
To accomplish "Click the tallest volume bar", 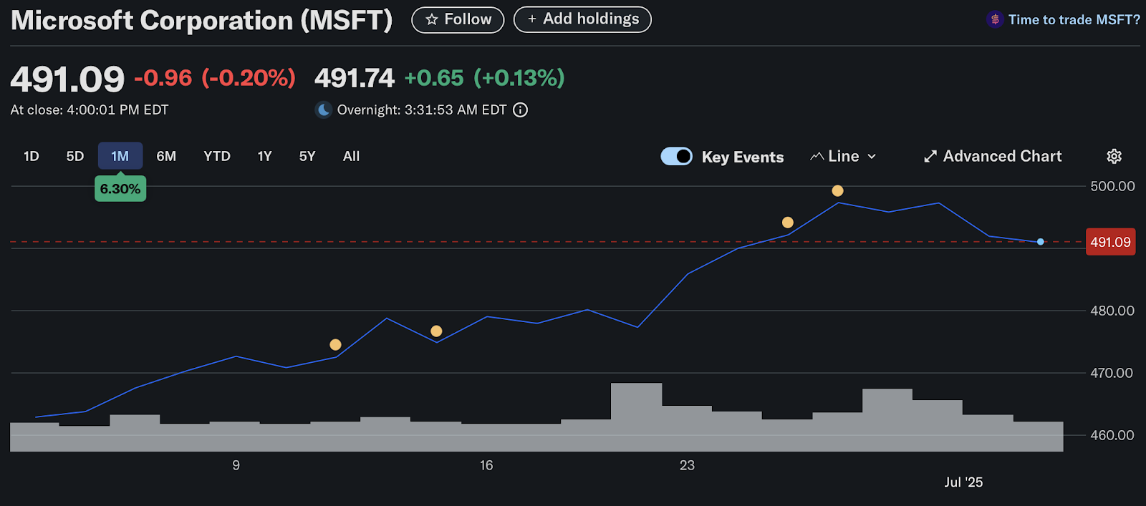I will click(x=637, y=417).
